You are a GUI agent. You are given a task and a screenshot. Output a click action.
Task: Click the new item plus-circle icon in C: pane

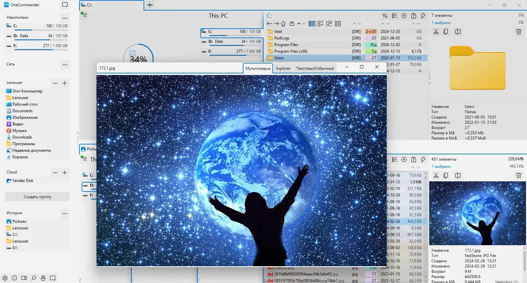tap(404, 16)
